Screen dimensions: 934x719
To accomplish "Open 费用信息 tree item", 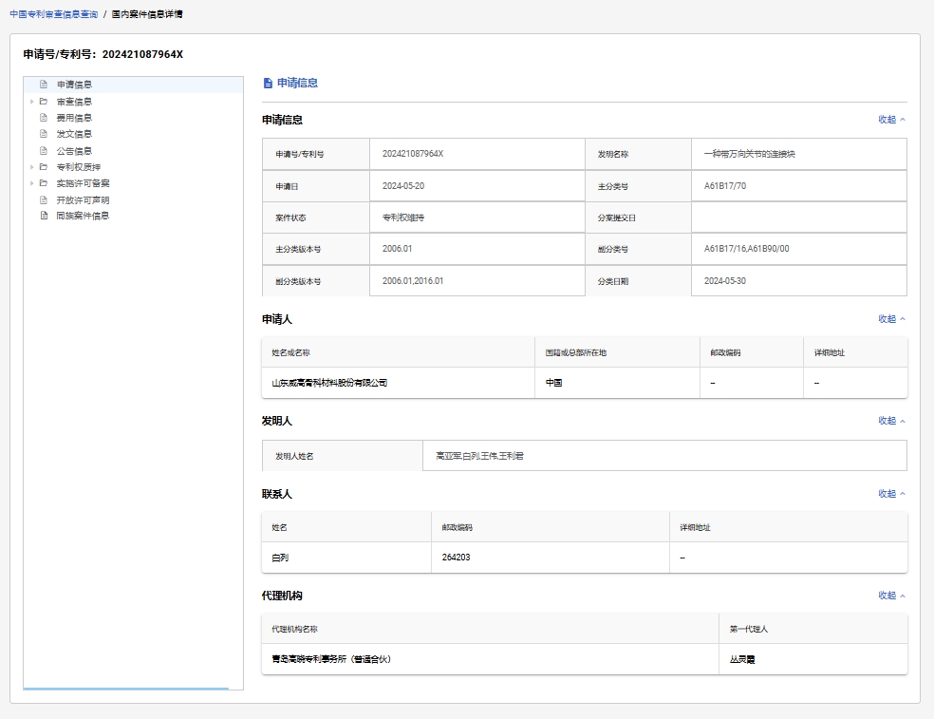I will [x=74, y=118].
